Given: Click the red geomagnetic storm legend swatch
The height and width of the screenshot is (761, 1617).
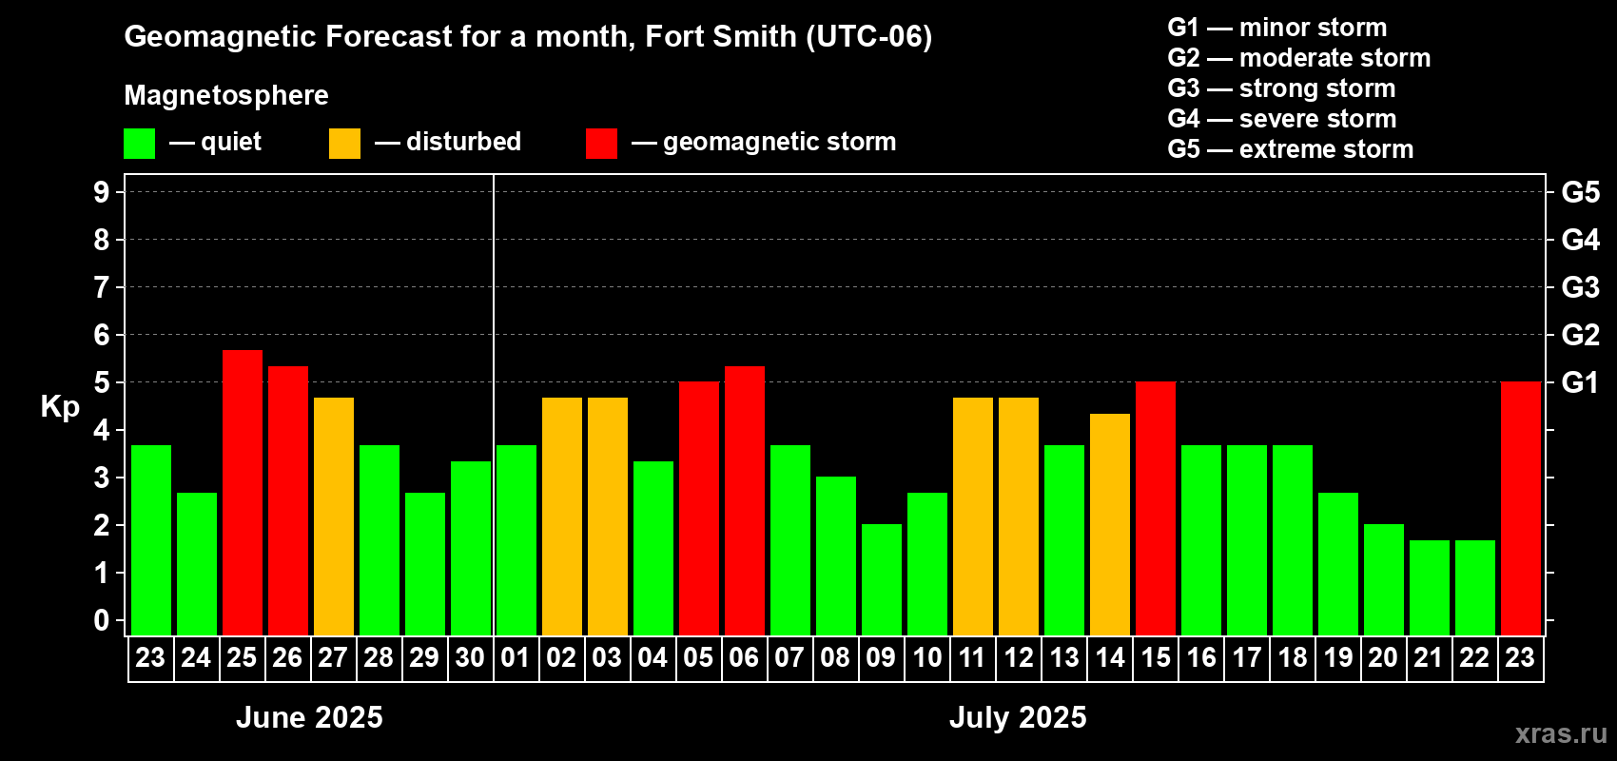Looking at the screenshot, I should click(601, 144).
